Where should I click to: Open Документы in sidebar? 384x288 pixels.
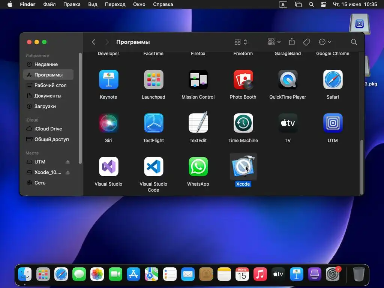48,96
